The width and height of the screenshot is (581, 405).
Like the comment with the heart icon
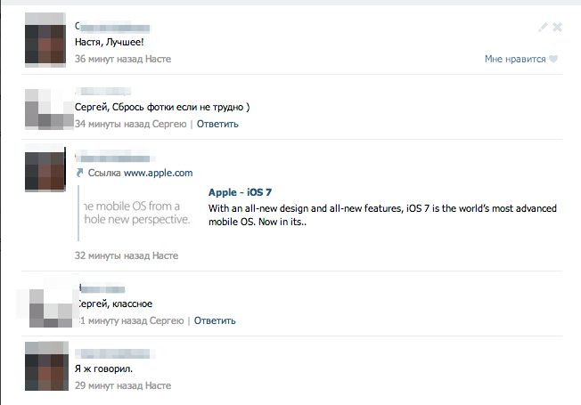tap(553, 59)
